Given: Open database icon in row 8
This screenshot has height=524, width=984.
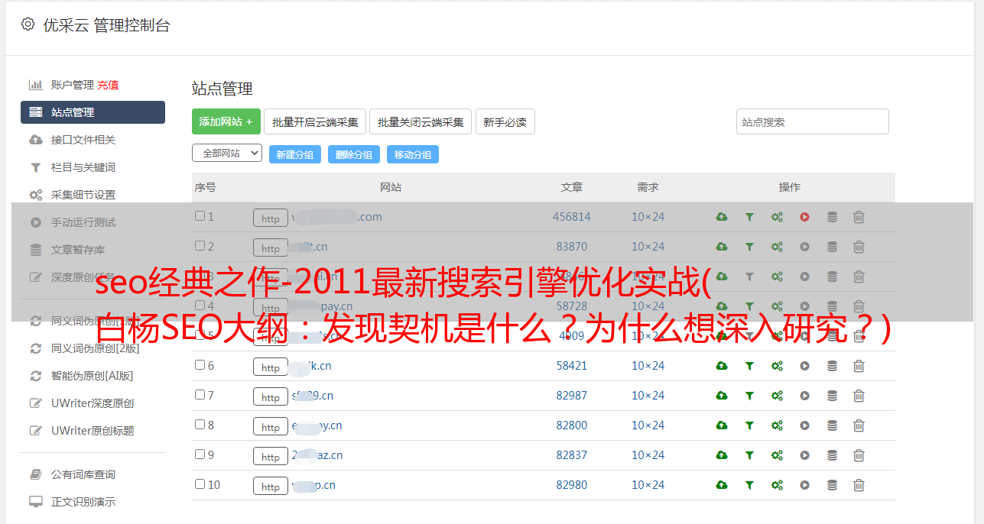Looking at the screenshot, I should pos(832,425).
